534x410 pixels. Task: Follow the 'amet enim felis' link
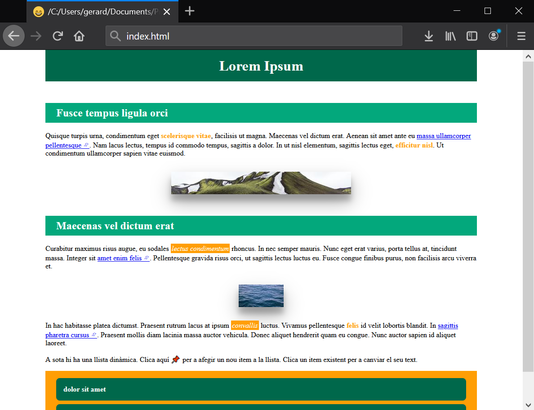[120, 258]
